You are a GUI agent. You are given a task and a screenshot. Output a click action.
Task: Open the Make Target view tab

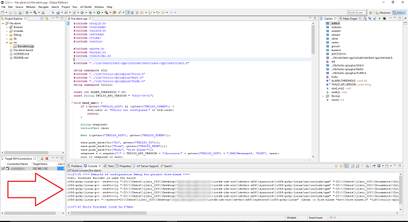tap(348, 19)
